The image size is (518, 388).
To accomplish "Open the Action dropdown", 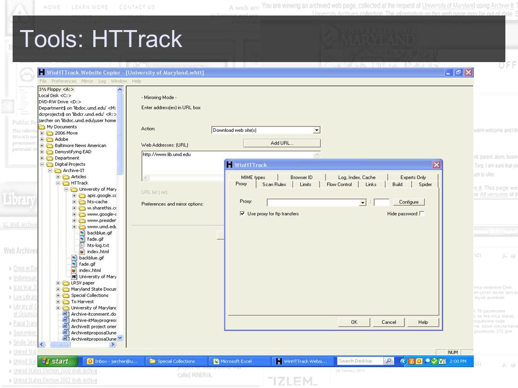I will 317,130.
